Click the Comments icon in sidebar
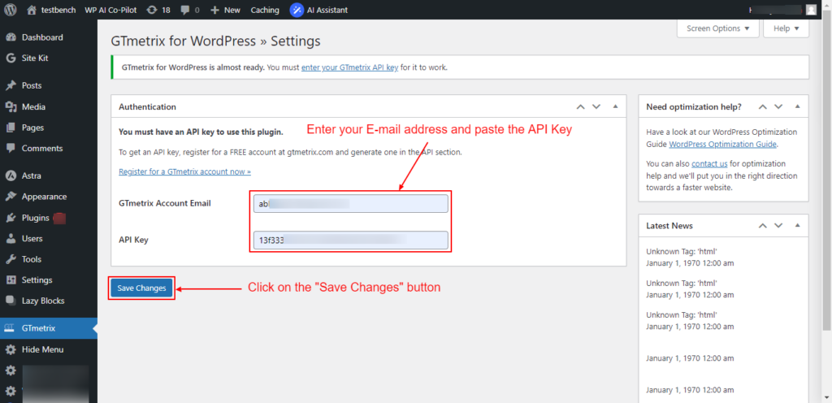The image size is (832, 403). pos(11,149)
